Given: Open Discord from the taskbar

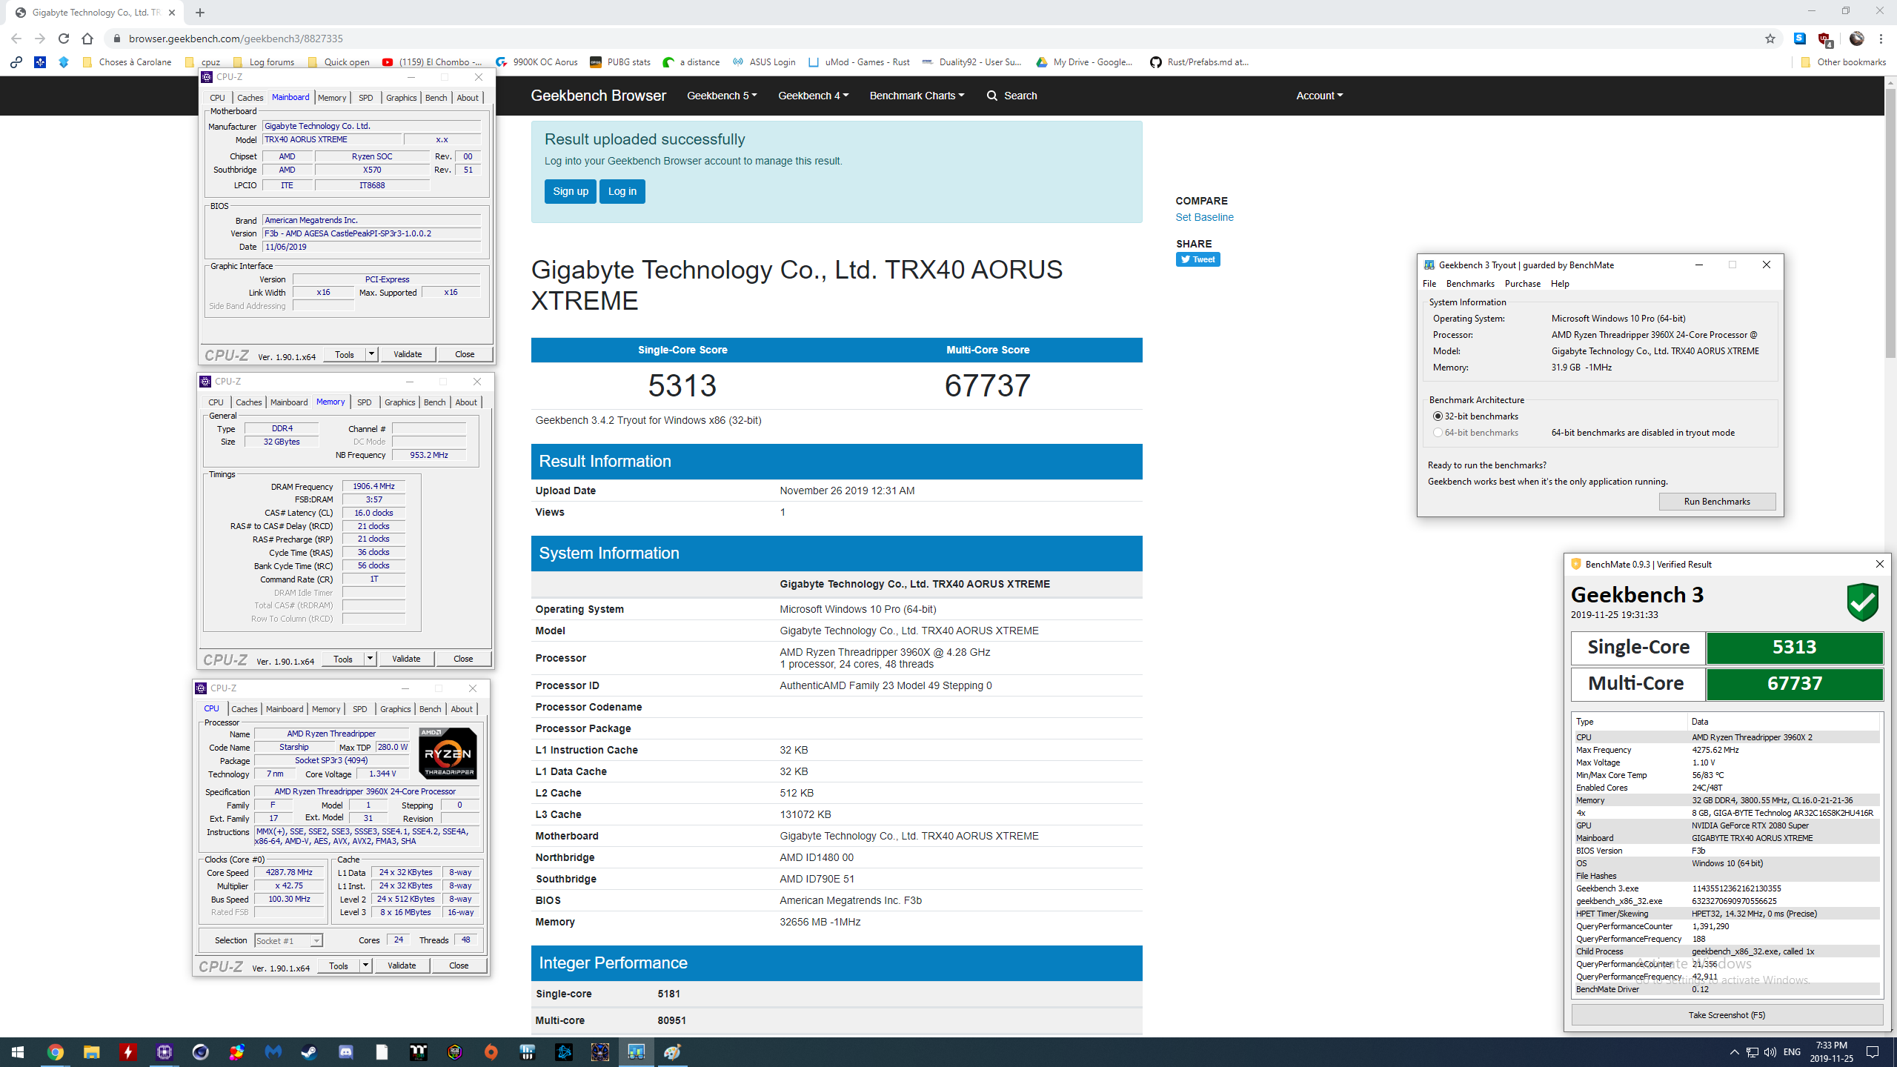Looking at the screenshot, I should 345,1052.
